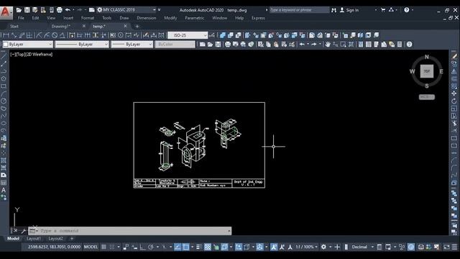Select the Linear dimension tool icon
Screen dimensions: 460x259
click(x=6, y=35)
